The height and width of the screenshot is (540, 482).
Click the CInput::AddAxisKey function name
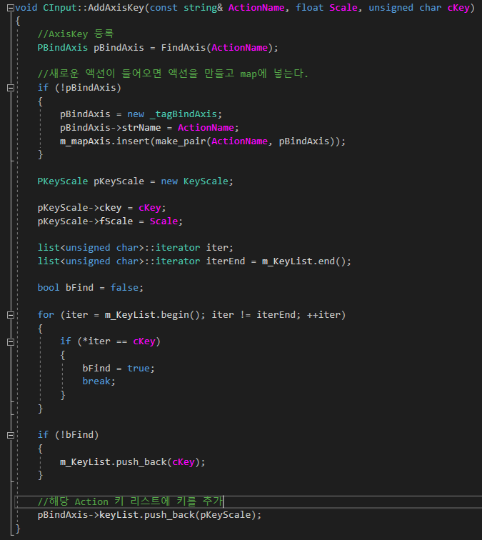tap(94, 8)
